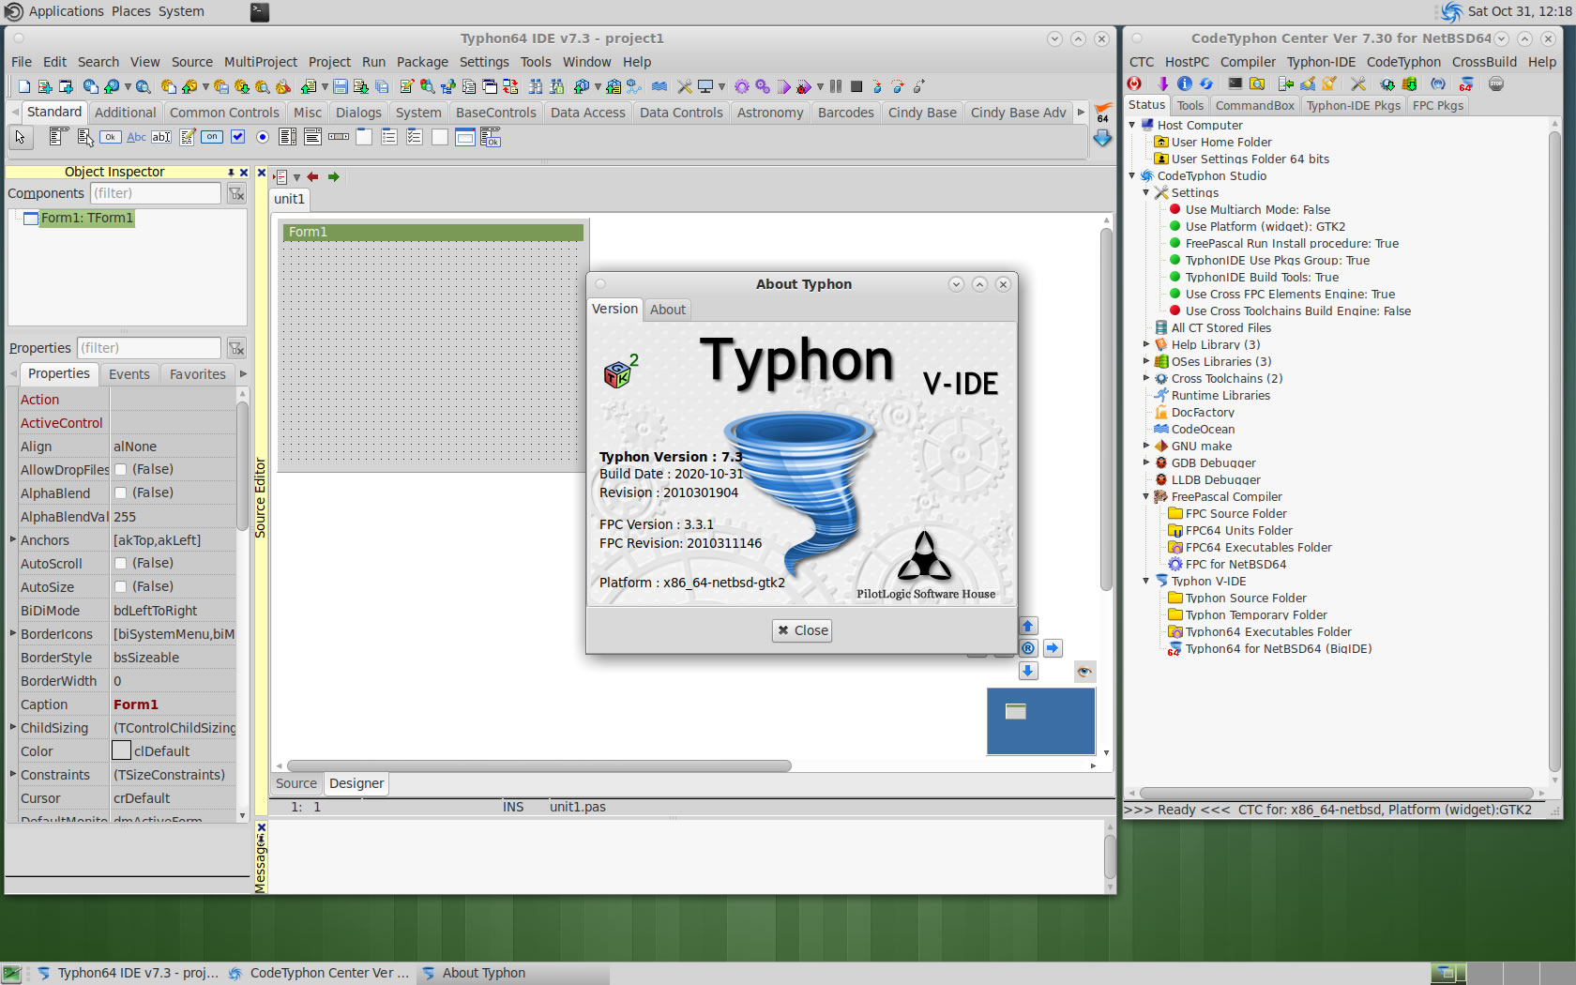Pick the TCheckBox component icon in palette
This screenshot has width=1576, height=985.
pos(238,137)
